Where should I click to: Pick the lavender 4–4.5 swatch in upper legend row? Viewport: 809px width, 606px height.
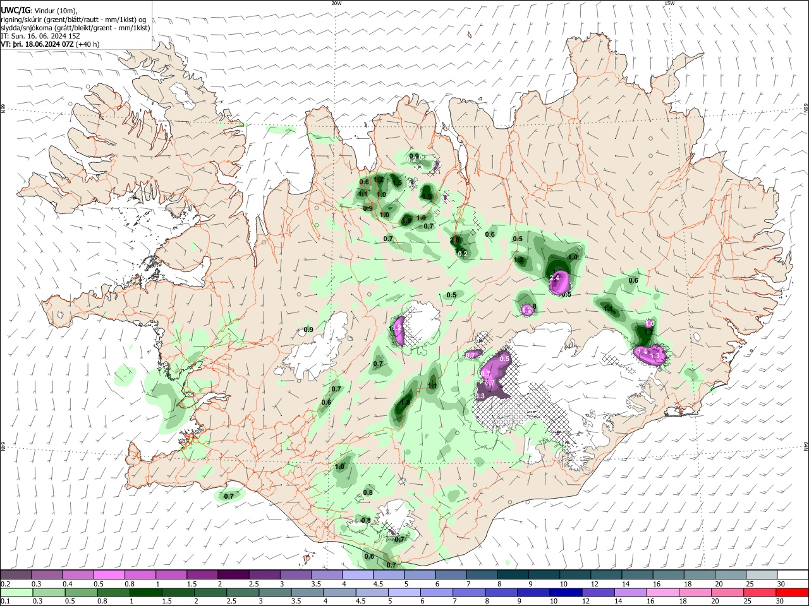click(x=357, y=575)
